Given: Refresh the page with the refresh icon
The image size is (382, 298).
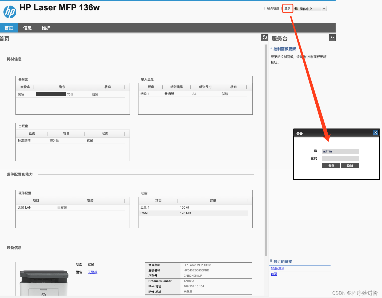Looking at the screenshot, I should point(265,38).
